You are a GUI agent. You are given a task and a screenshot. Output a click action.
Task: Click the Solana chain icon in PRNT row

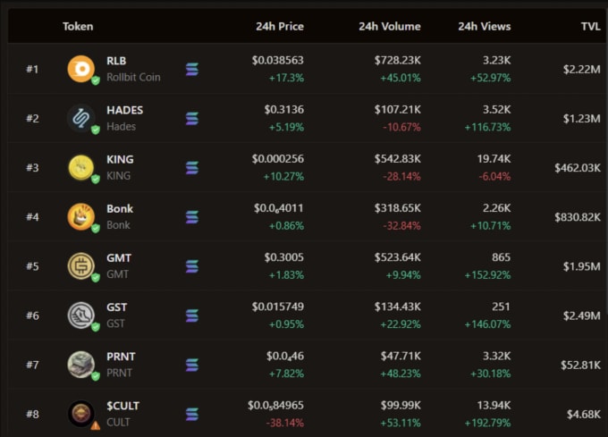point(192,365)
